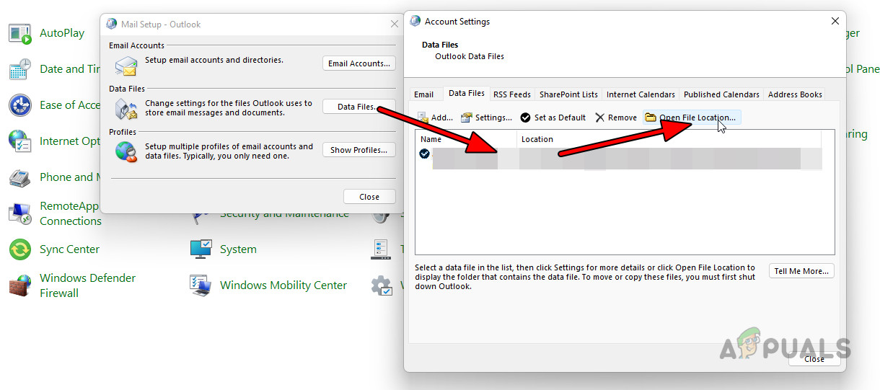
Task: Click Data Files icon in Mail Setup
Action: 126,110
